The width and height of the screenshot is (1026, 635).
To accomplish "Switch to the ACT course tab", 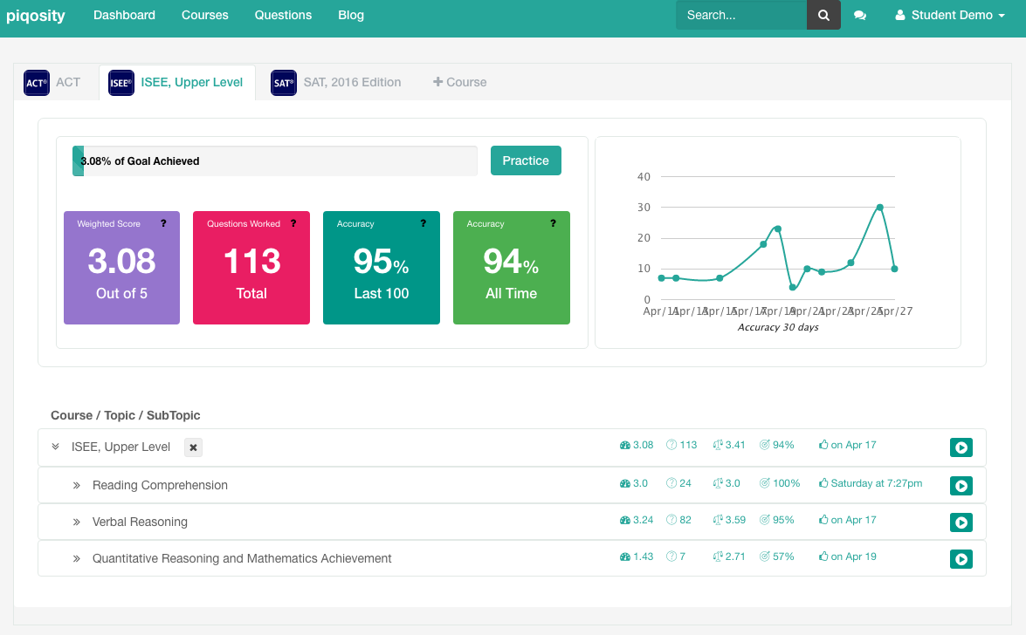I will (x=52, y=82).
